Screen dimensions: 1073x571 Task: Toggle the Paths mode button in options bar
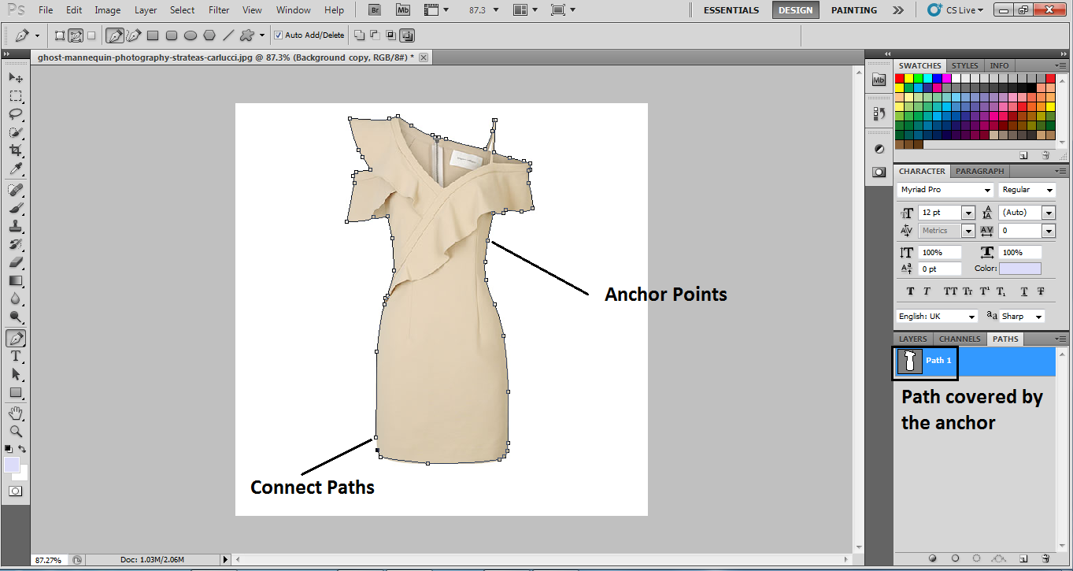(x=76, y=35)
